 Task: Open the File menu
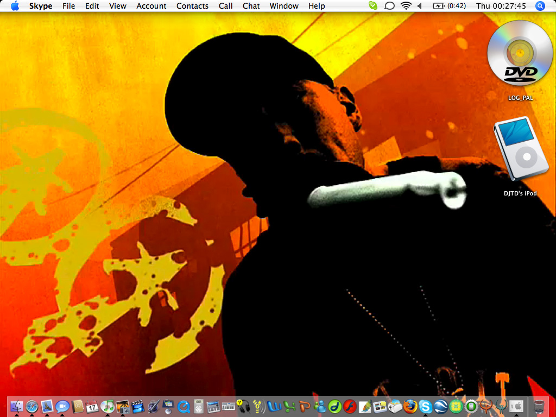click(x=69, y=6)
